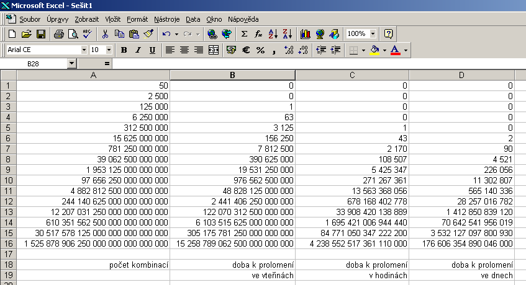Open the Zobrazit menu
The height and width of the screenshot is (285, 526).
[86, 19]
